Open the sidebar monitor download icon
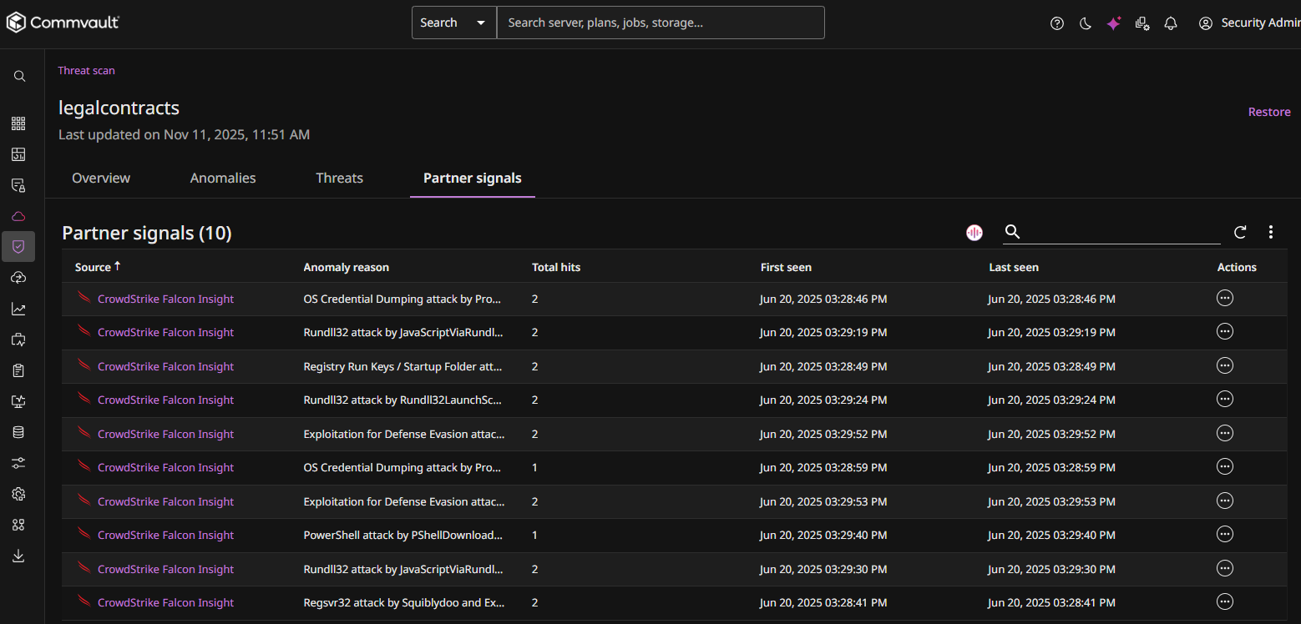 (18, 401)
